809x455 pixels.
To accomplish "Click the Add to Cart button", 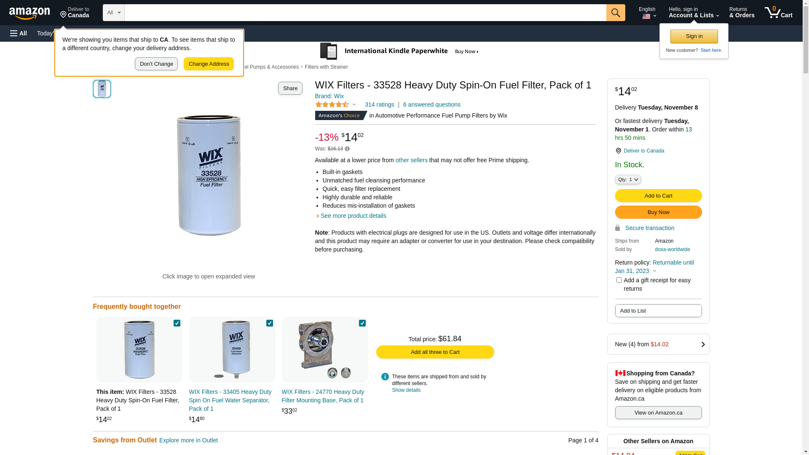I will pos(658,195).
